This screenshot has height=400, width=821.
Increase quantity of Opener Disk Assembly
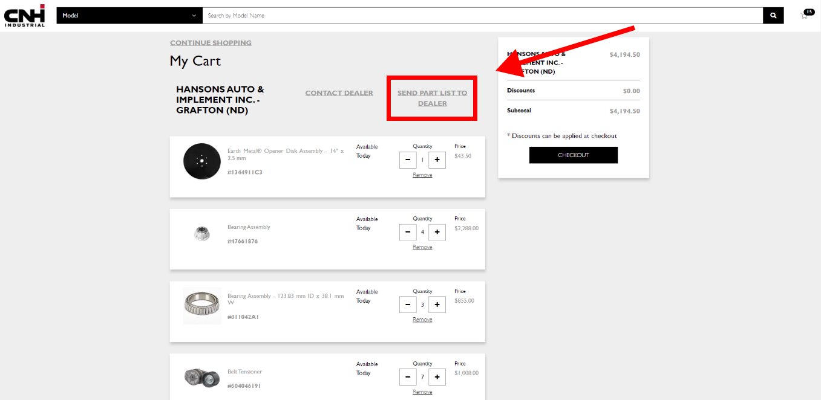[437, 160]
